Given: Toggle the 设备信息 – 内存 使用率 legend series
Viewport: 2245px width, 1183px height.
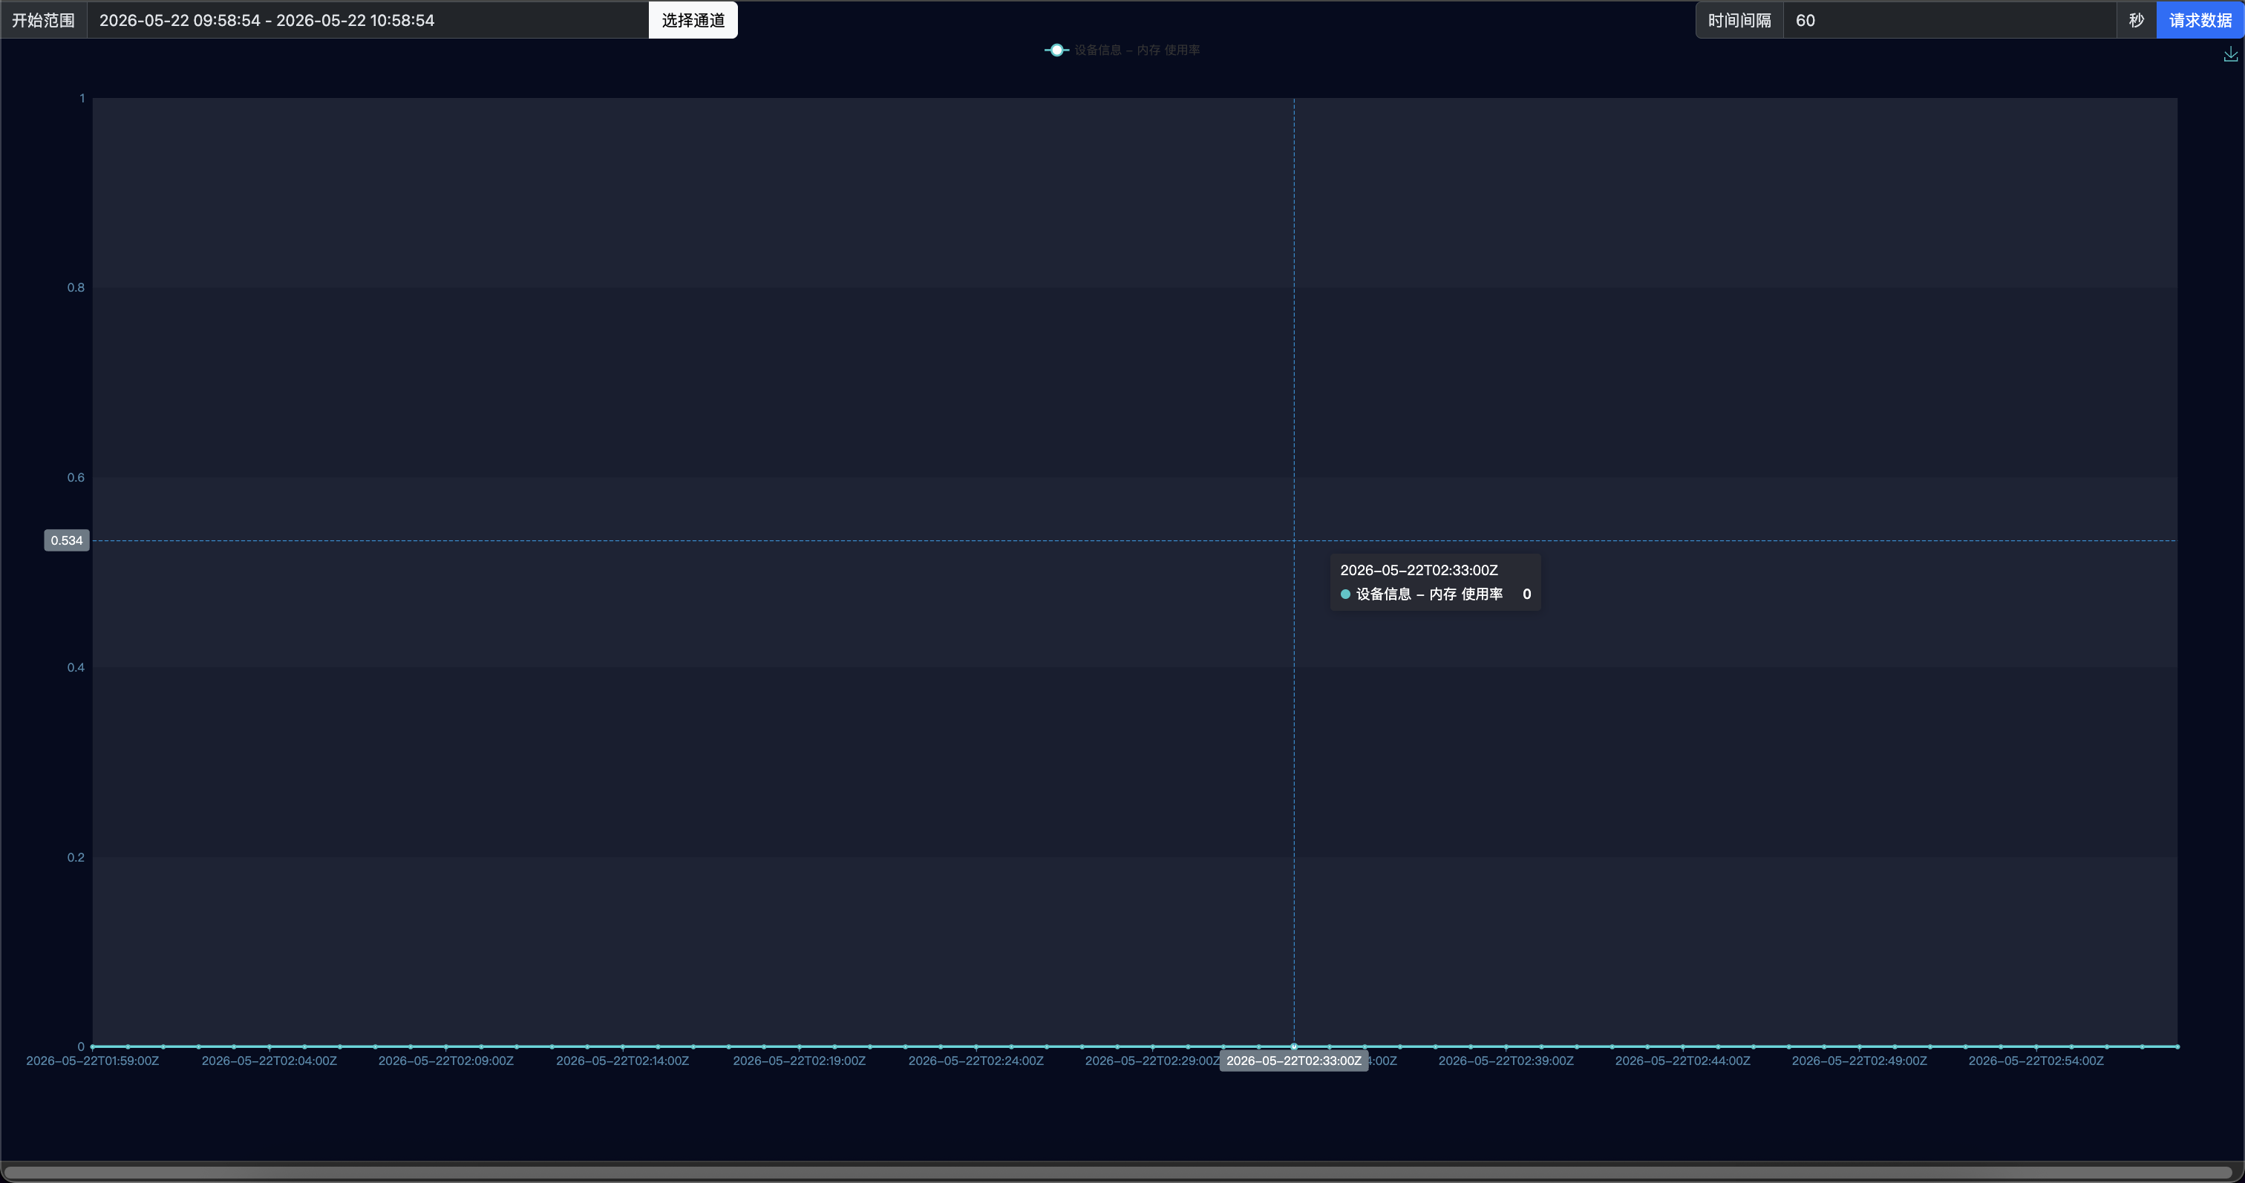Looking at the screenshot, I should [x=1122, y=50].
